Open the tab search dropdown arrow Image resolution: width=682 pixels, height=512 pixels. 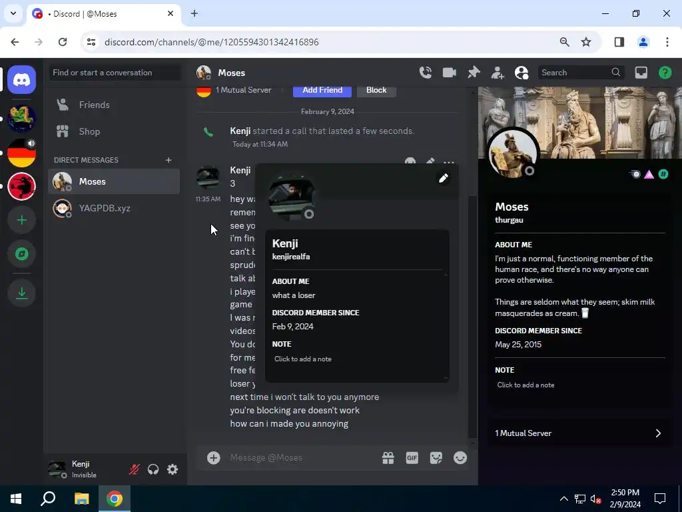point(13,13)
